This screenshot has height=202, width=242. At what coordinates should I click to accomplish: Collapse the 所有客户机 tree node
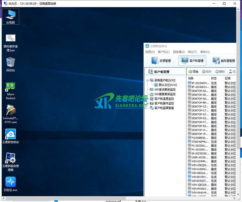pos(147,80)
